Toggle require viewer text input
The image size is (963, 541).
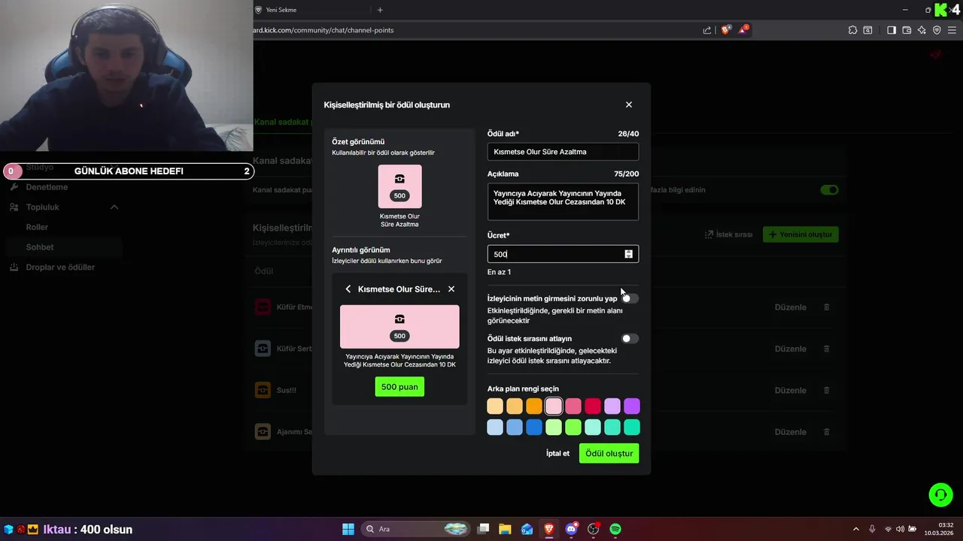(630, 298)
